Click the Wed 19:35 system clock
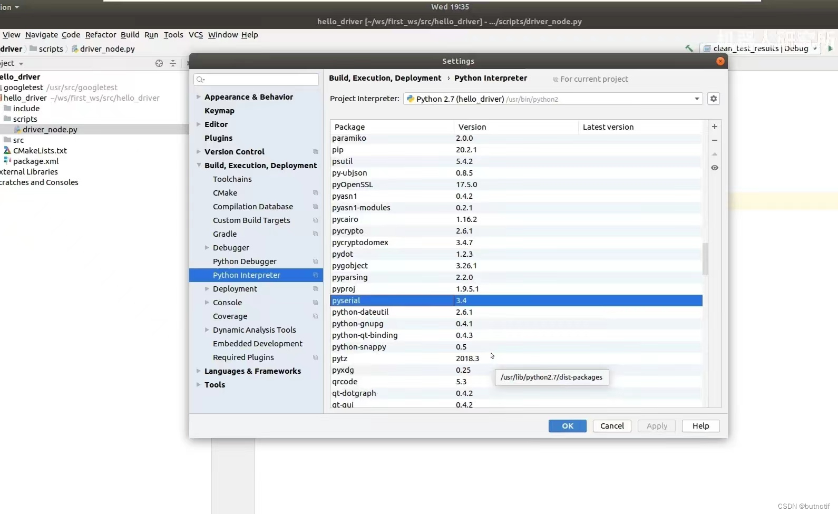This screenshot has height=514, width=838. [450, 7]
